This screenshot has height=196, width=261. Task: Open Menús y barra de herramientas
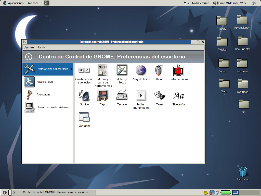pyautogui.click(x=103, y=70)
